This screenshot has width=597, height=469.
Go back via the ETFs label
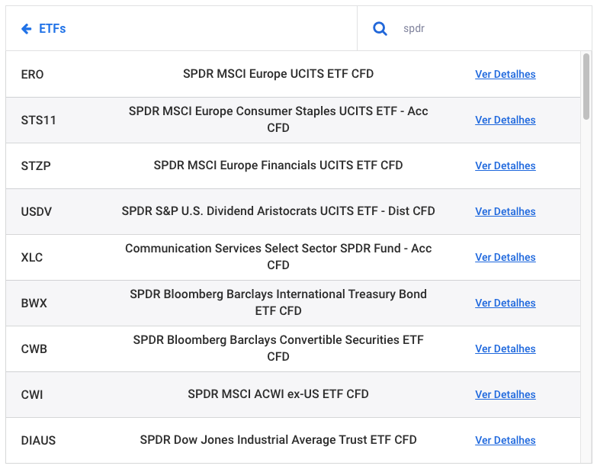(52, 28)
